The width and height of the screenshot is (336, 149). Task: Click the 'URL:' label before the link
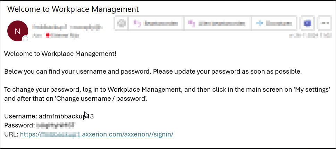click(11, 134)
